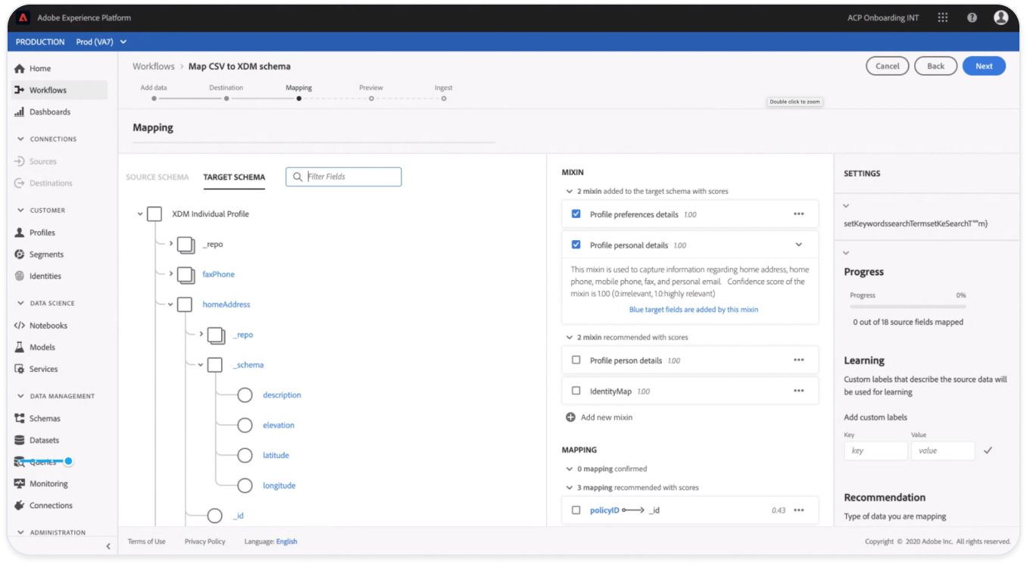
Task: Click the Add new mixin plus icon
Action: coord(570,417)
